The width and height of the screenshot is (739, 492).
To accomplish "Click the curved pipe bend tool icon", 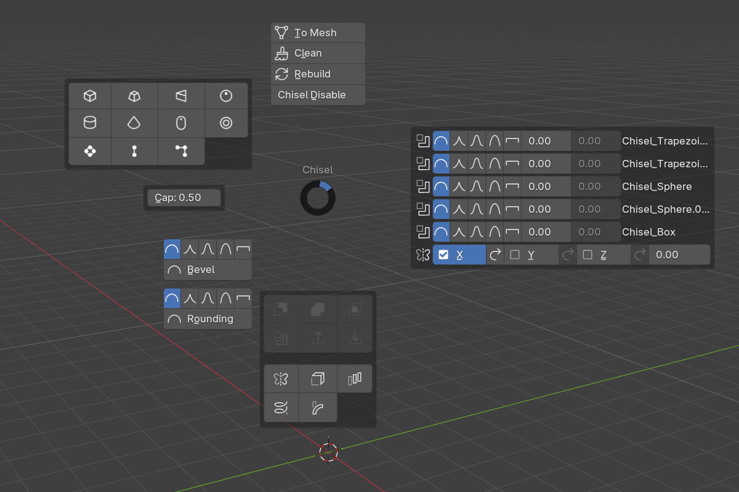I will (x=318, y=407).
